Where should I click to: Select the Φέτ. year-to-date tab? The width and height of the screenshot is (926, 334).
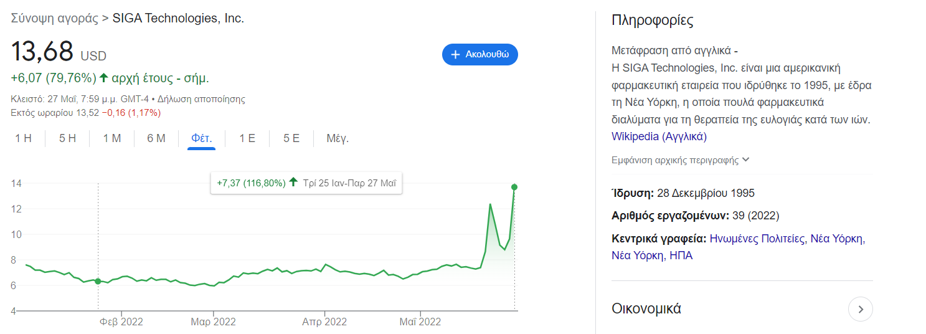[x=202, y=138]
